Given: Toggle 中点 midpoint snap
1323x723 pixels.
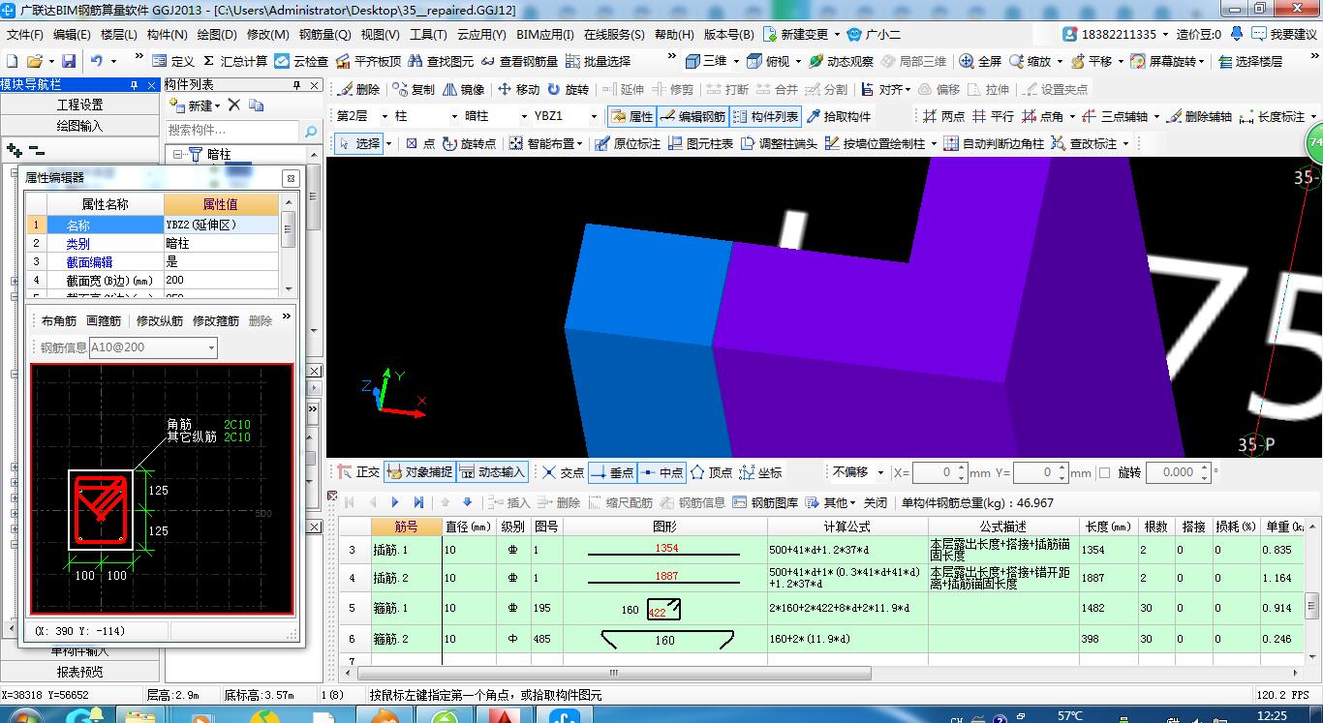Looking at the screenshot, I should click(661, 472).
